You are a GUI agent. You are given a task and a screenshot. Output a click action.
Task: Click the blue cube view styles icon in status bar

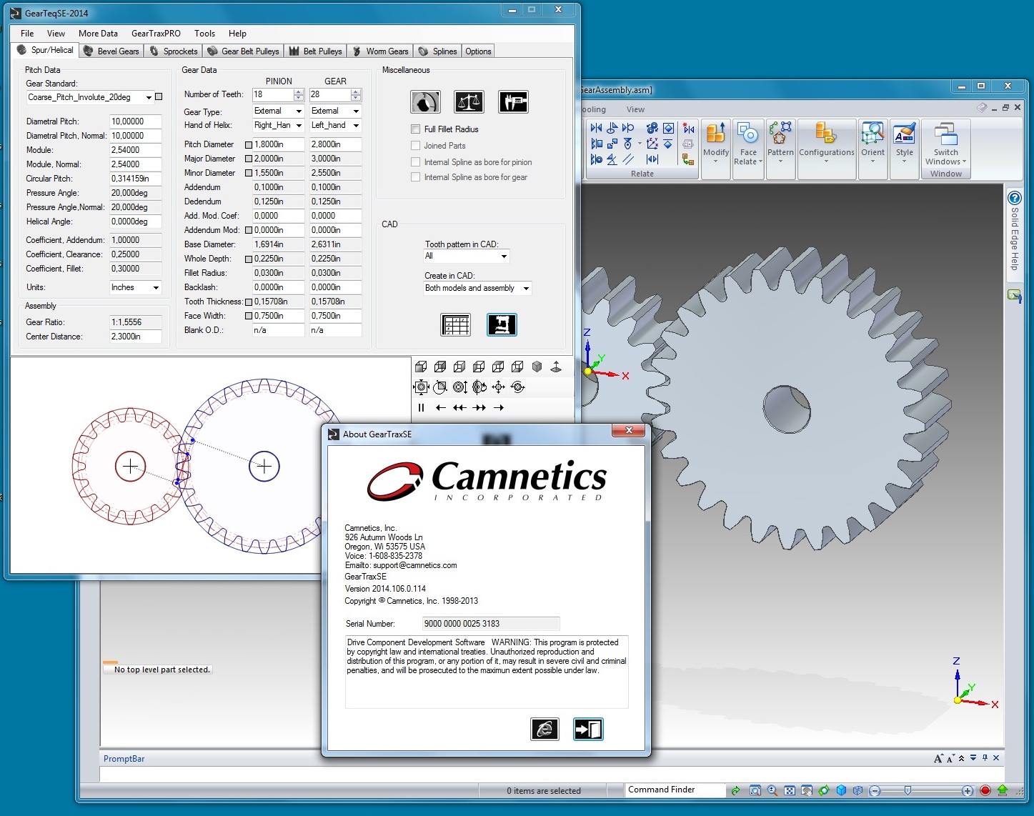tap(841, 790)
